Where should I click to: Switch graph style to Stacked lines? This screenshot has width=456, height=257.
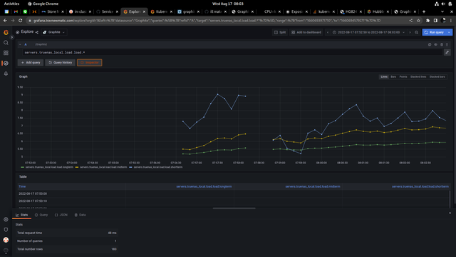tap(418, 76)
